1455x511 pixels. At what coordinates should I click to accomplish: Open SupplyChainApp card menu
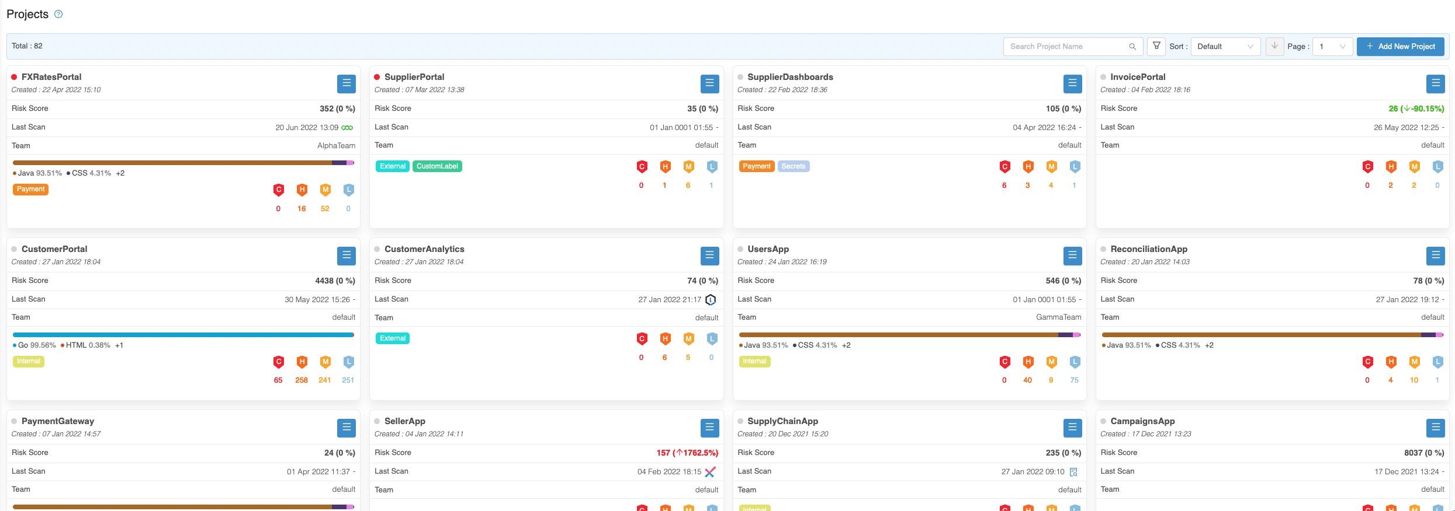(x=1072, y=428)
